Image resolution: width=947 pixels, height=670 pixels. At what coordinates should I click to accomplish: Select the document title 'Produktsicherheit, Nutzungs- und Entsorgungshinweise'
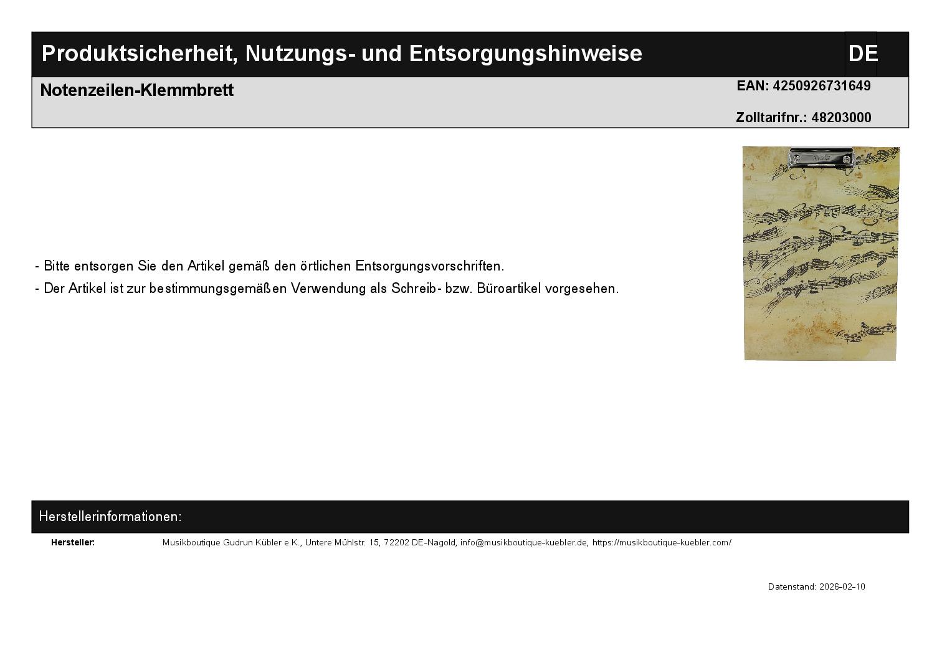pyautogui.click(x=341, y=54)
